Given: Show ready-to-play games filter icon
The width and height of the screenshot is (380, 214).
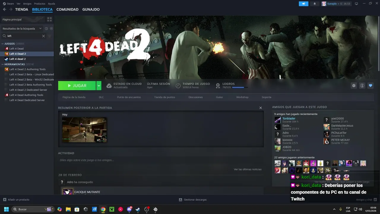Looking at the screenshot, I should tap(51, 29).
